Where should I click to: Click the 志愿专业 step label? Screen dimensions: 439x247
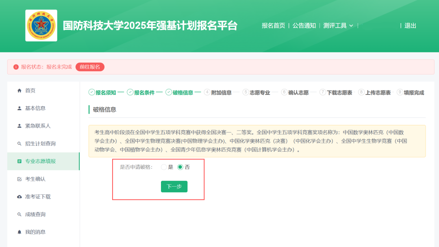260,93
